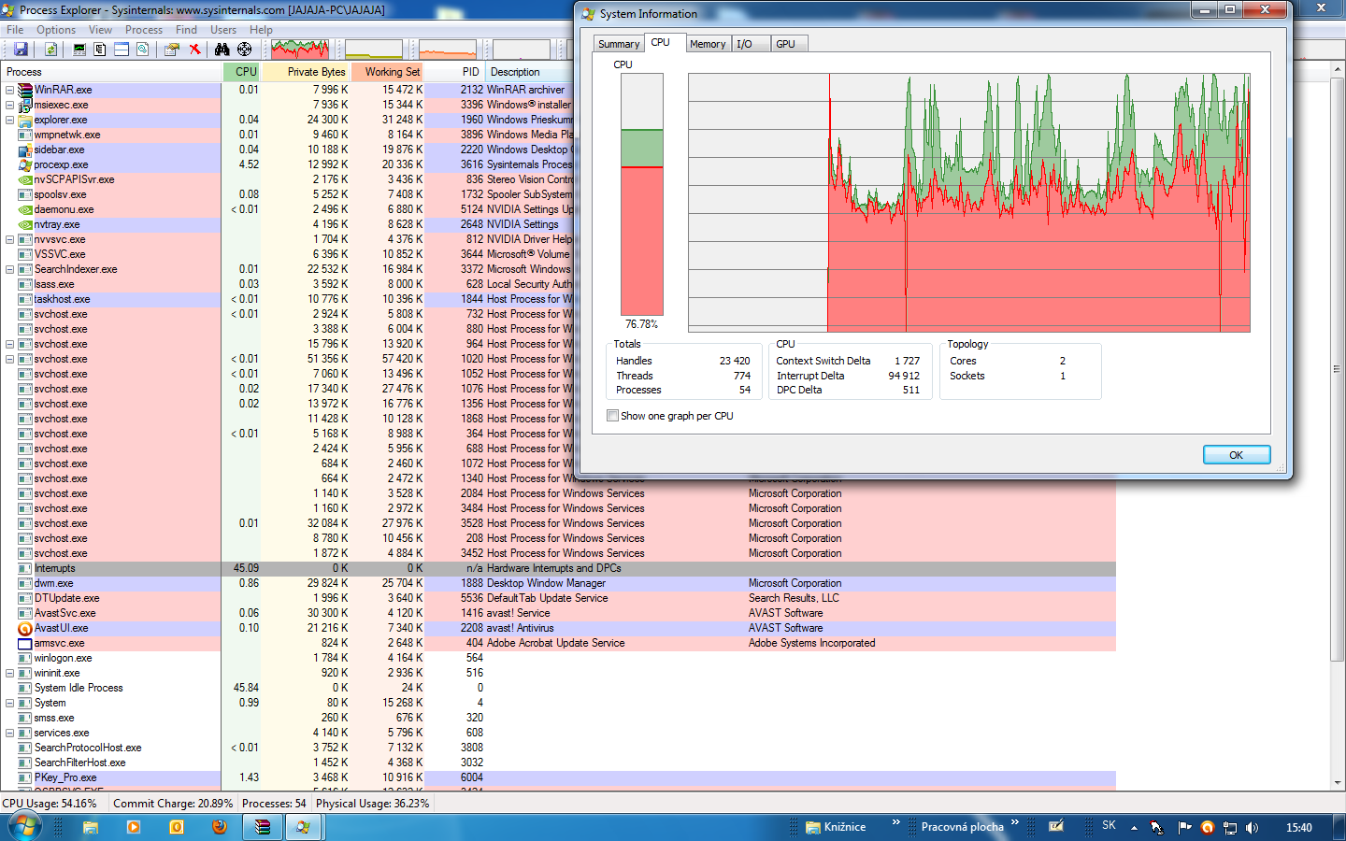1346x841 pixels.
Task: Expand the Knižnice toolbar chevron
Action: (x=895, y=822)
